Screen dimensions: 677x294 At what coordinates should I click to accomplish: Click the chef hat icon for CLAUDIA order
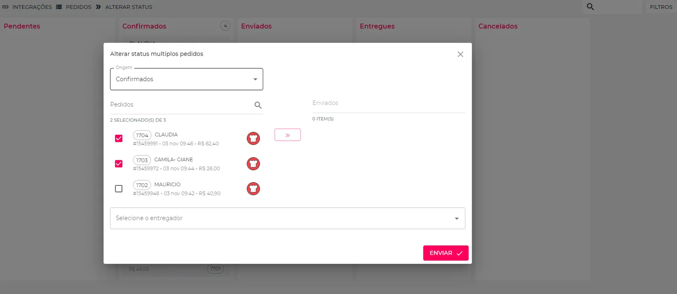coord(253,139)
